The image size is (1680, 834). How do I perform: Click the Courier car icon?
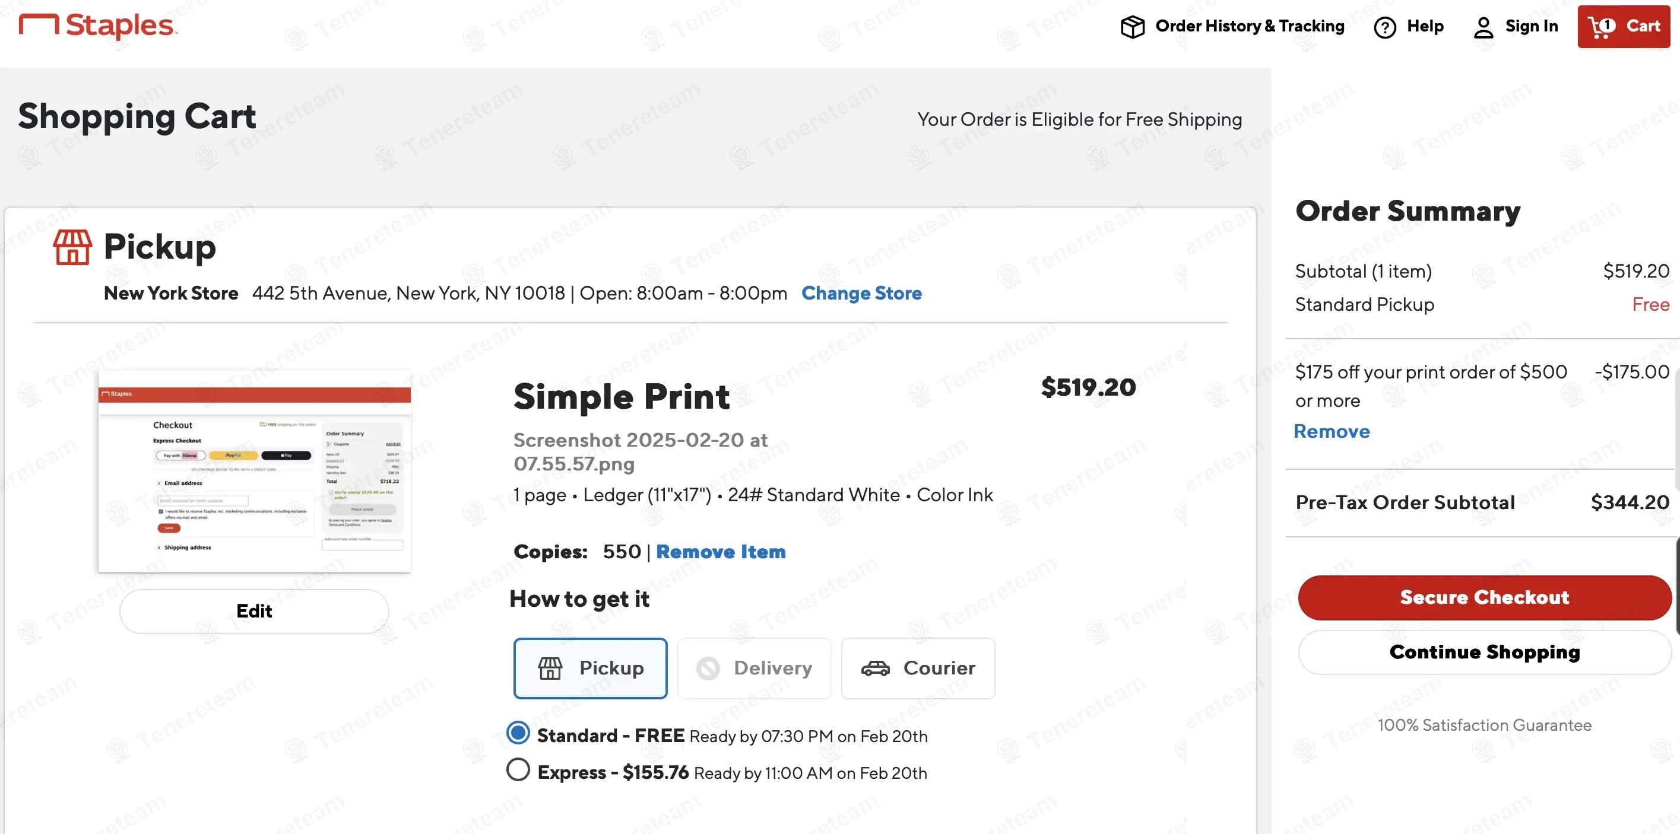click(x=875, y=669)
